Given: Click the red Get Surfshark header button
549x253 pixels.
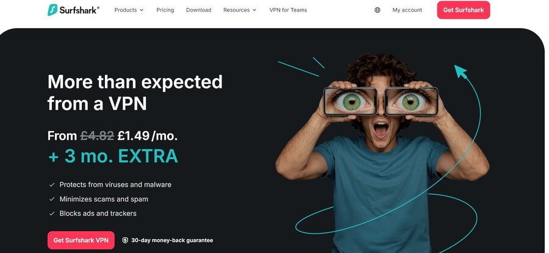Looking at the screenshot, I should click(x=464, y=10).
